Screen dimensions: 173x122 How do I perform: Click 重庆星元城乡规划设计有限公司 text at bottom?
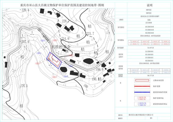[x=141, y=115]
